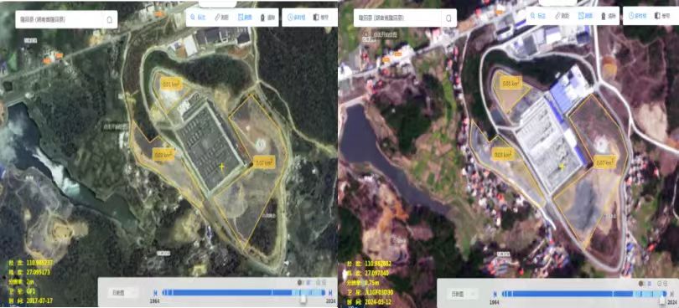
Task: Open the 日新图 dropdown on left timeline
Action: 123,293
